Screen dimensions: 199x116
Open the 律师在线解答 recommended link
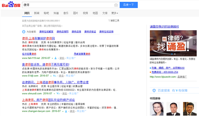tap(46, 32)
